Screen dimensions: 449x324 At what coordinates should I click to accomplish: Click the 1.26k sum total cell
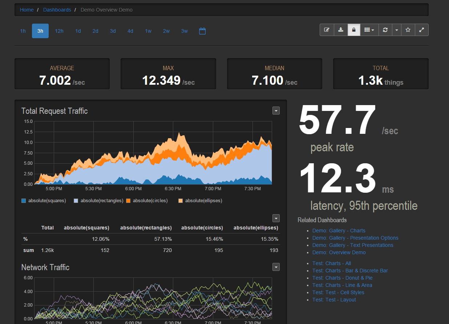click(48, 250)
